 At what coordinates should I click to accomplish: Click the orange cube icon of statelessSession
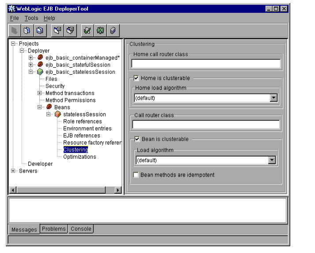pyautogui.click(x=58, y=114)
